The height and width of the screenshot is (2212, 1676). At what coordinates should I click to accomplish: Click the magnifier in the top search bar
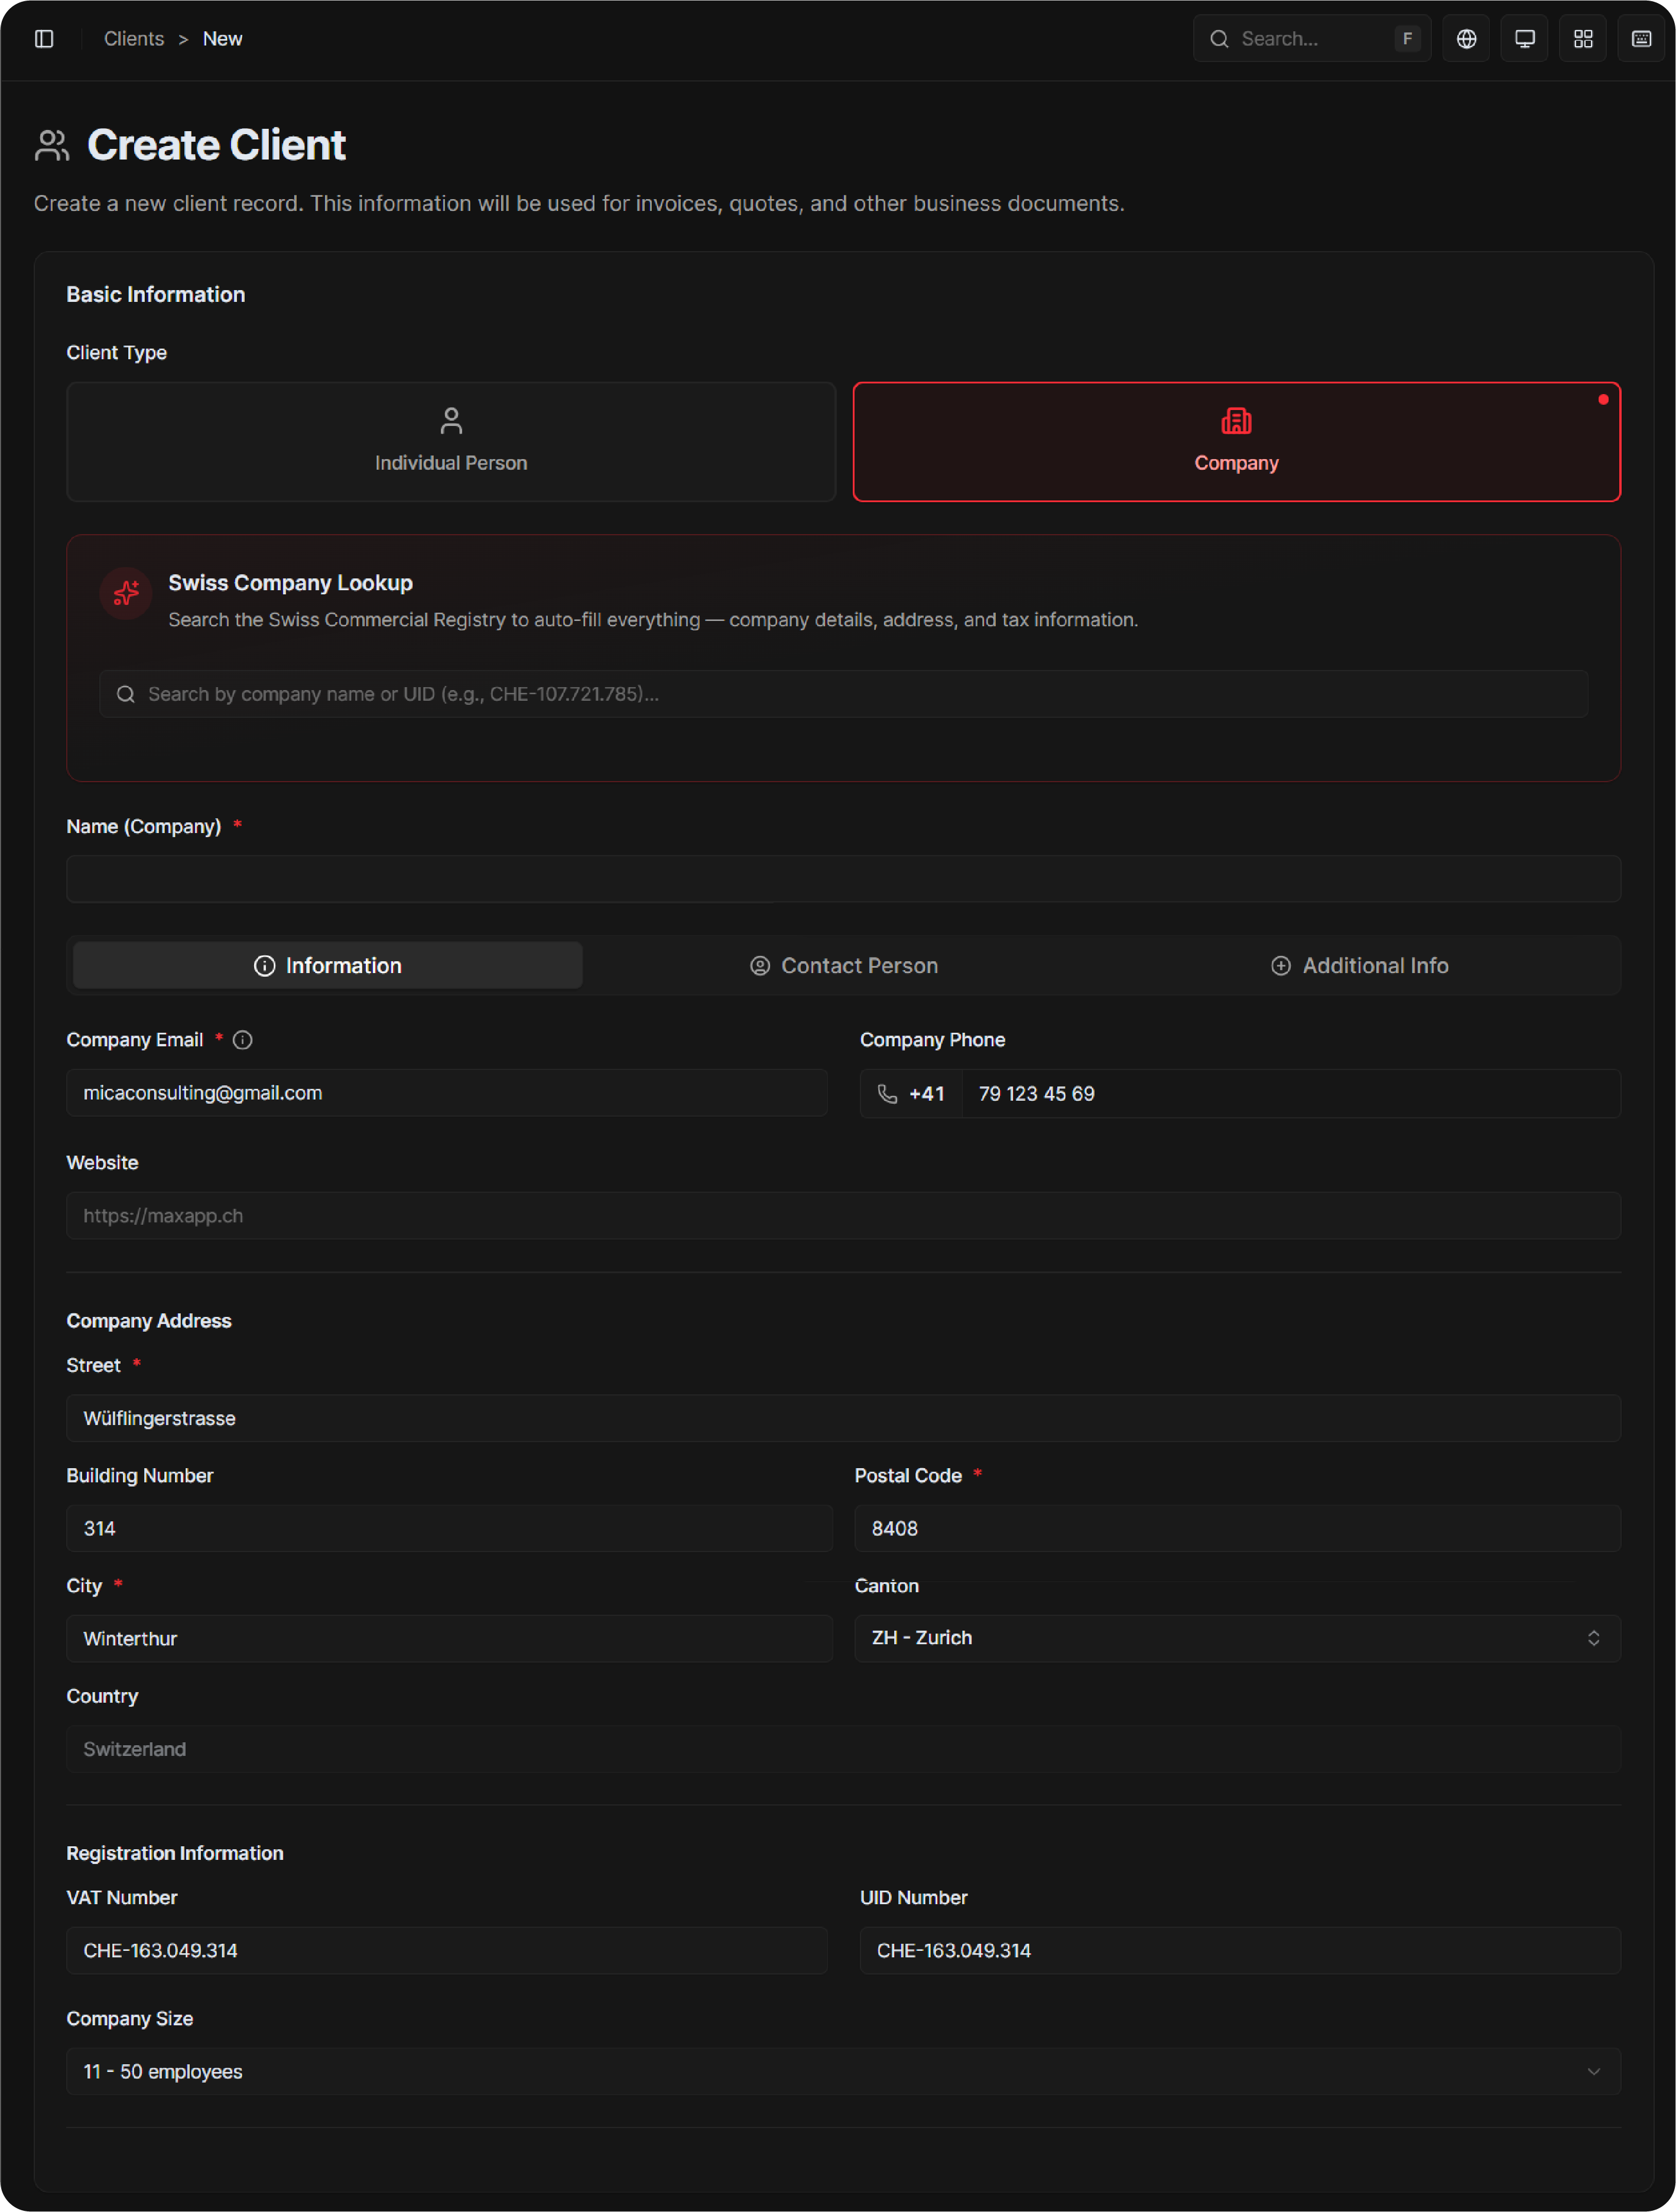click(x=1219, y=38)
